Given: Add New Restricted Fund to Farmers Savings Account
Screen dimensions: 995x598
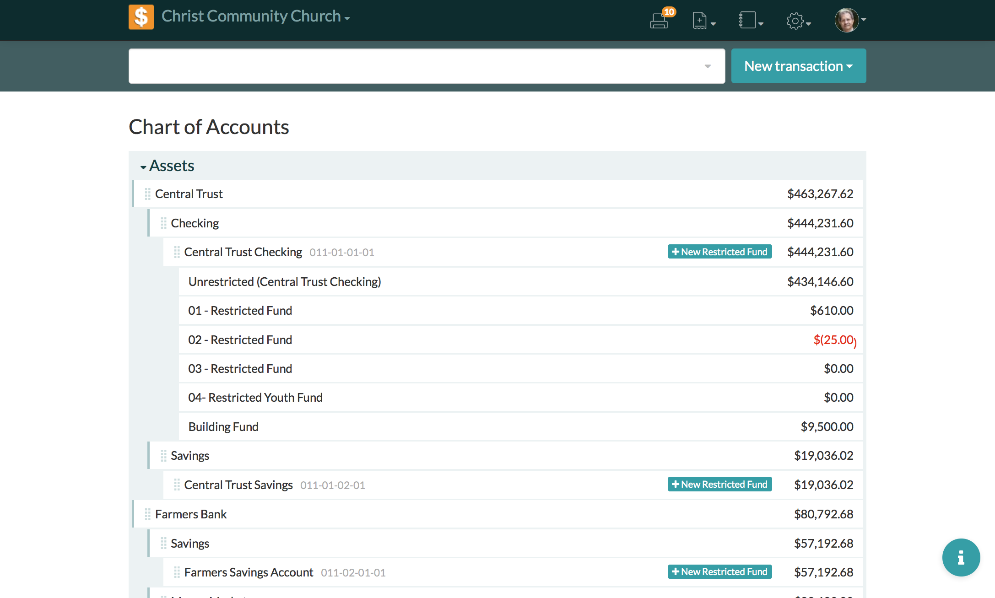Looking at the screenshot, I should click(x=719, y=572).
